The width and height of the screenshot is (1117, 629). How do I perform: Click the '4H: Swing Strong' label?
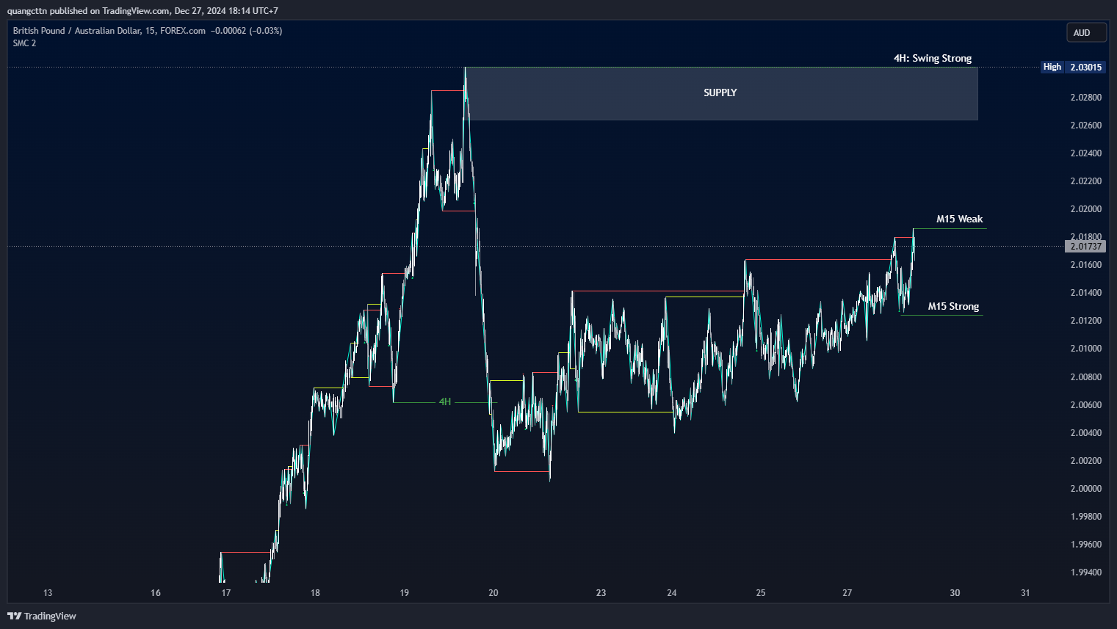932,58
